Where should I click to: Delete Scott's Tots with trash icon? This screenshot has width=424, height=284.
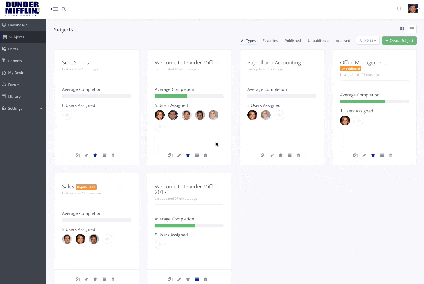(x=113, y=155)
